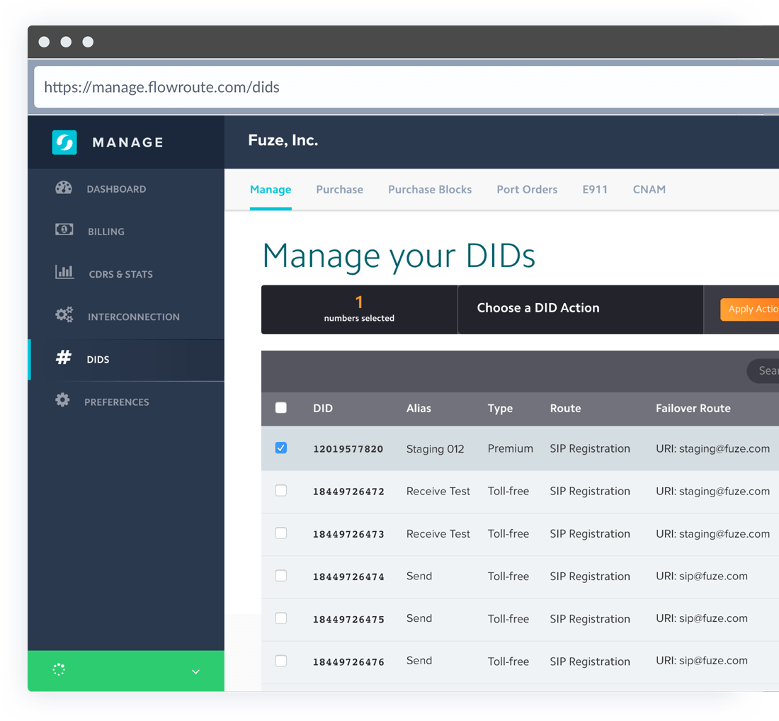
Task: Sort by the Route column header
Action: point(565,409)
